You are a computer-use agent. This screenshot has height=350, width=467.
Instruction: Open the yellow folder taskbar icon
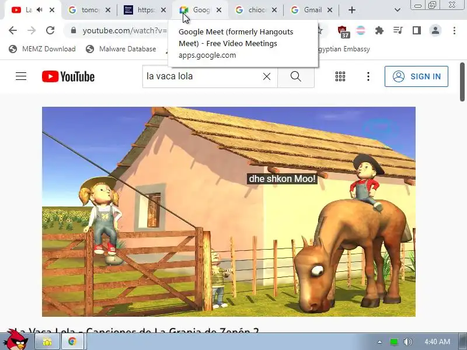pyautogui.click(x=47, y=341)
